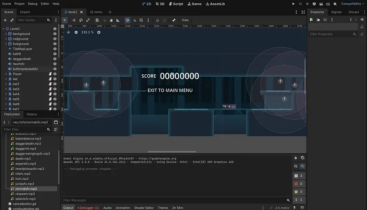Open the Signals dock tab
This screenshot has width=367, height=210.
pyautogui.click(x=336, y=12)
